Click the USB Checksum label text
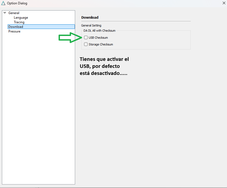Screen dimensions: 227x188 [x=98, y=38]
